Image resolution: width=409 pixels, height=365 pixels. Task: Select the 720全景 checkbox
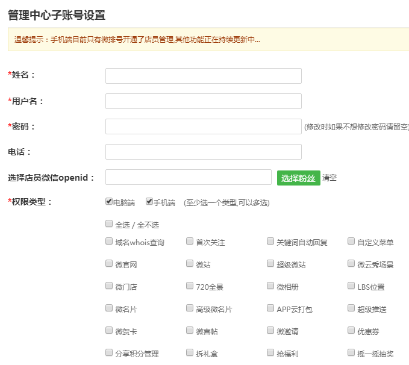190,286
